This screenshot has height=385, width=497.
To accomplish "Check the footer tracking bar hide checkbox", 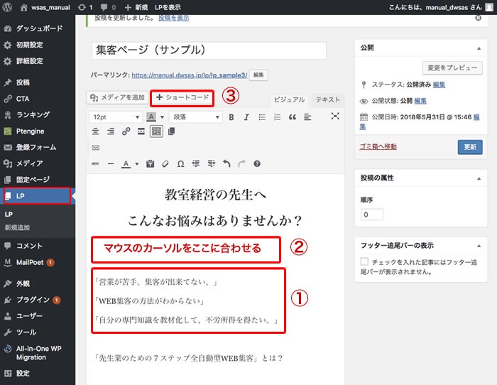I will (x=364, y=262).
